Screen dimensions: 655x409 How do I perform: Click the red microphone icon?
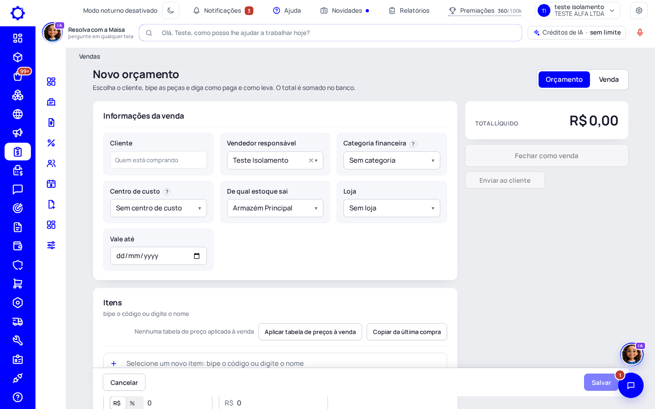coord(640,33)
